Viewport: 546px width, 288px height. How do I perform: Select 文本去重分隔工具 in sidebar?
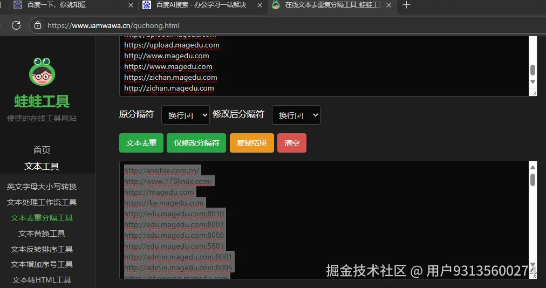[x=42, y=218]
